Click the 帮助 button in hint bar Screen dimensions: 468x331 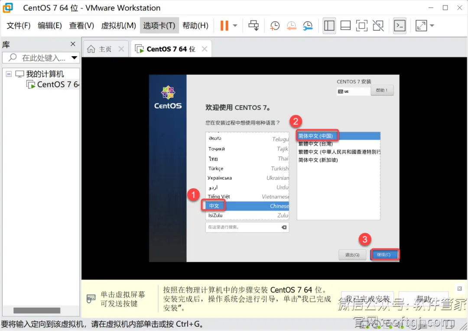[x=423, y=299]
